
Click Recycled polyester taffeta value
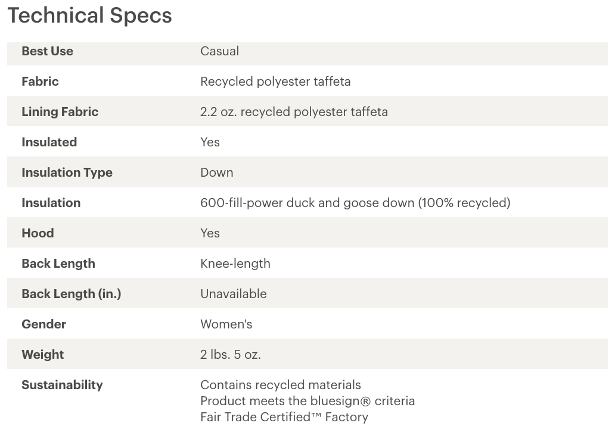[x=275, y=82]
